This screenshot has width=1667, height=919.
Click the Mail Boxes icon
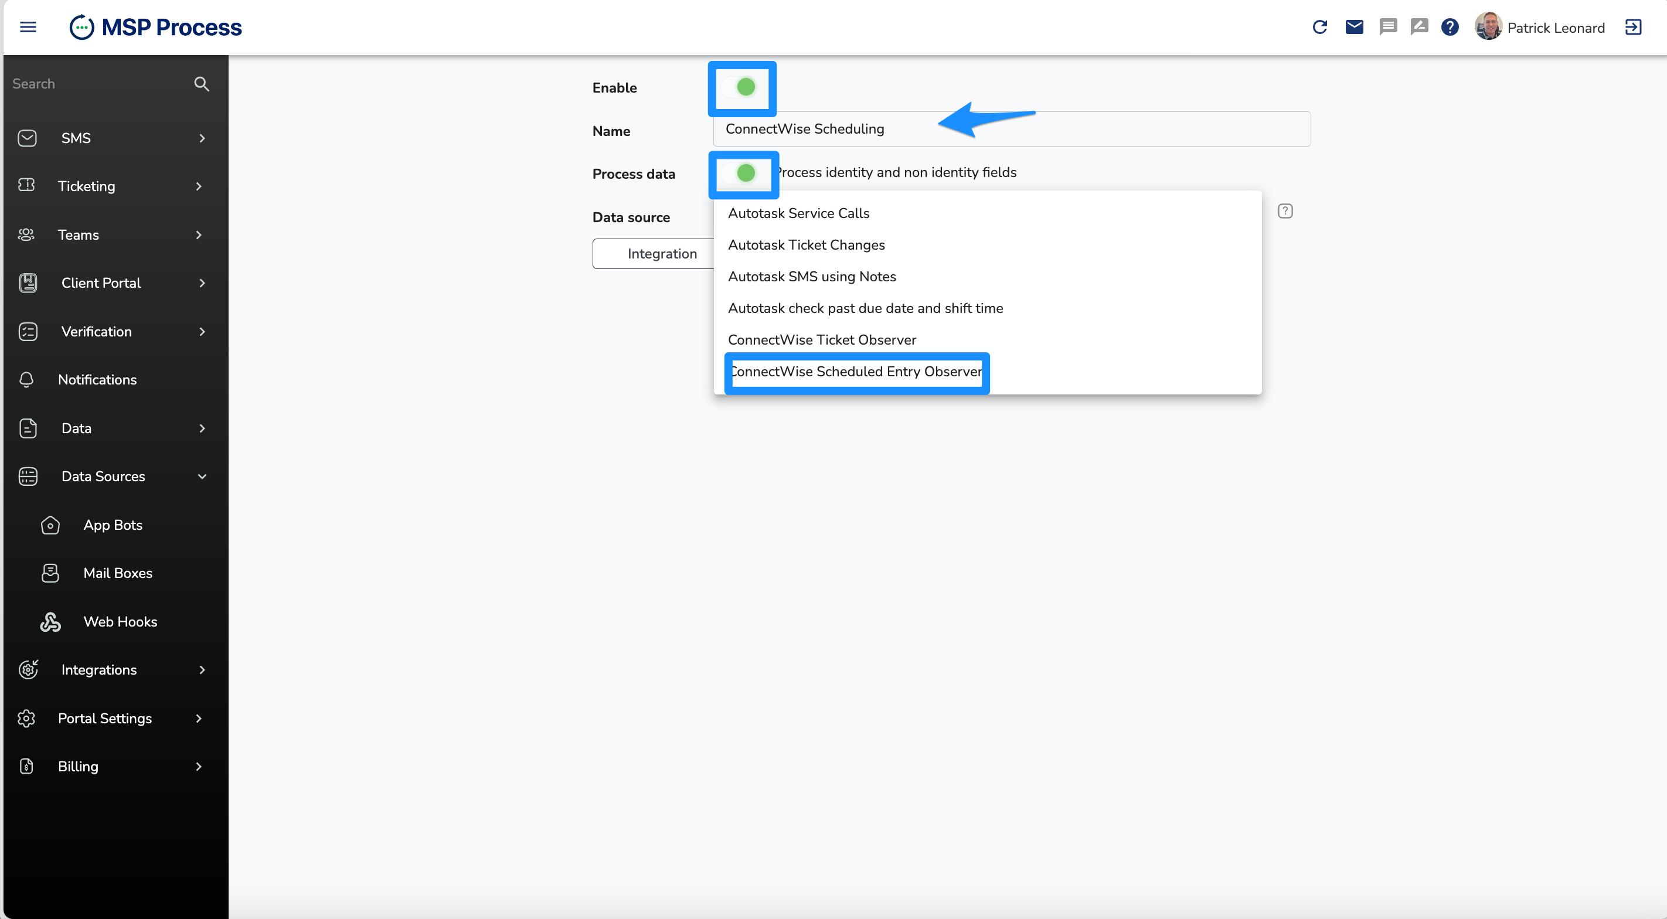[50, 573]
